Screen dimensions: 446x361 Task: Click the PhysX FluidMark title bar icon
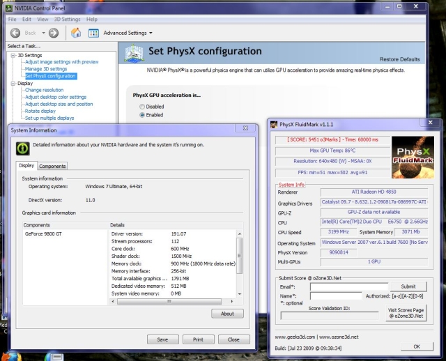click(274, 124)
